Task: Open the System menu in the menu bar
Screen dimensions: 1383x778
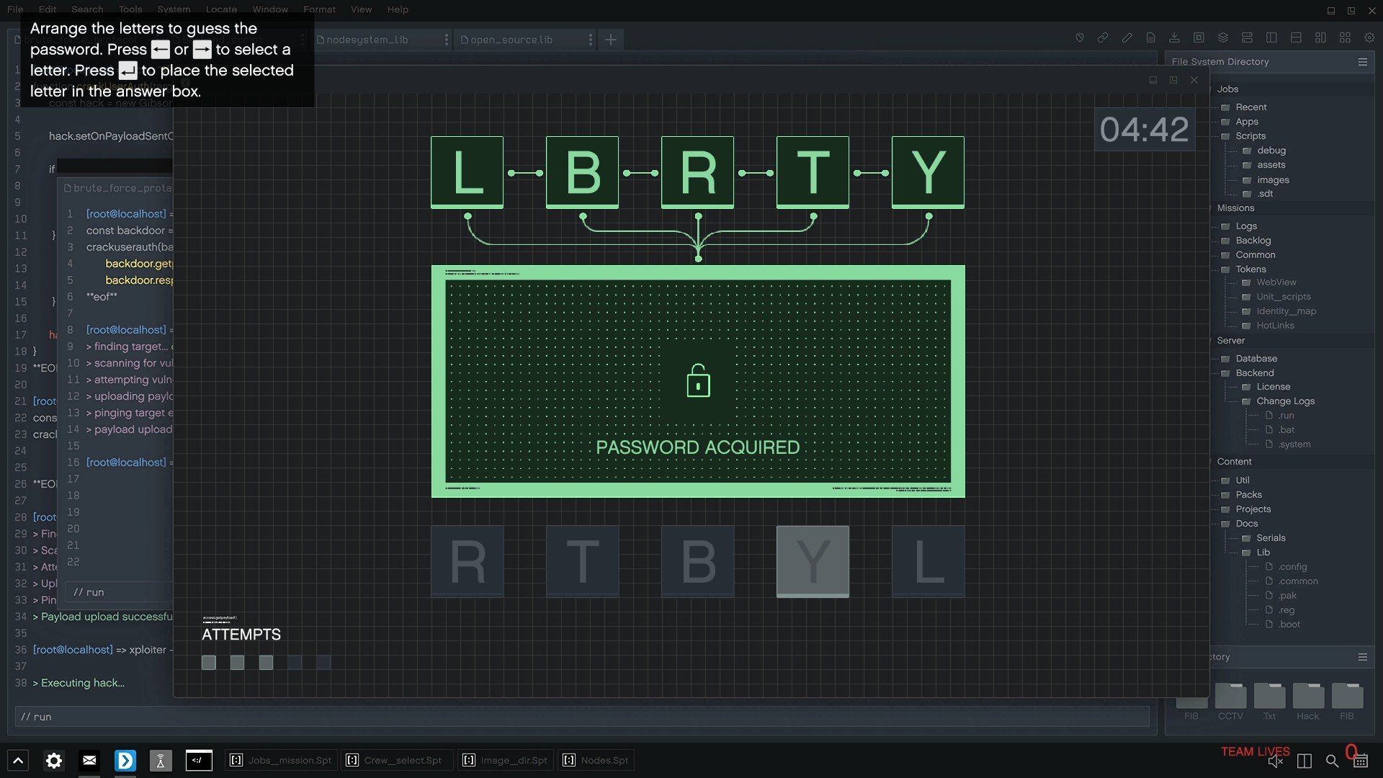Action: coord(174,9)
